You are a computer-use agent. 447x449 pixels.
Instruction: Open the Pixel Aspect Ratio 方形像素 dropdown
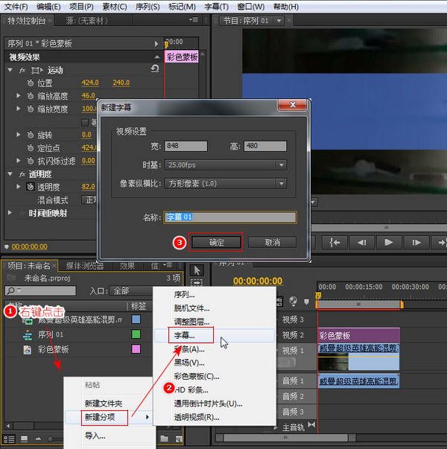226,183
